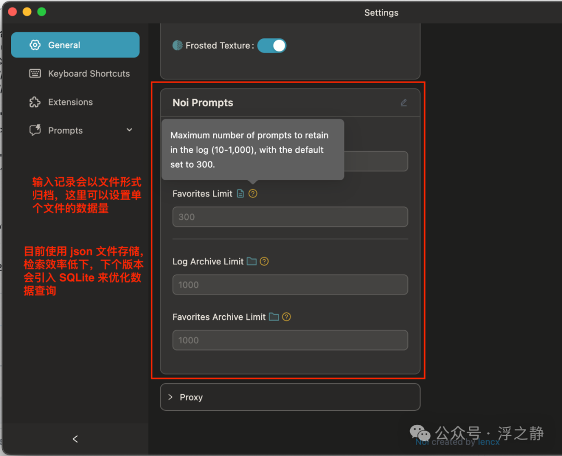Open the Favorites Archive Limit folder icon
The image size is (562, 456).
[274, 317]
